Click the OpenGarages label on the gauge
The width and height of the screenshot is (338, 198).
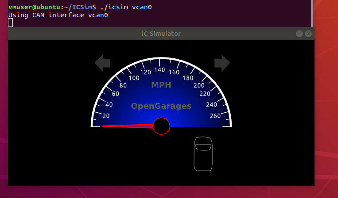(x=161, y=106)
